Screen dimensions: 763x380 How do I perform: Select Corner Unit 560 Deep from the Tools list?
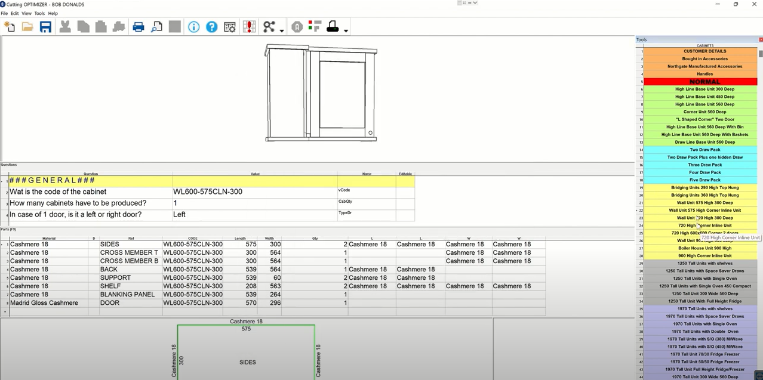pos(704,112)
